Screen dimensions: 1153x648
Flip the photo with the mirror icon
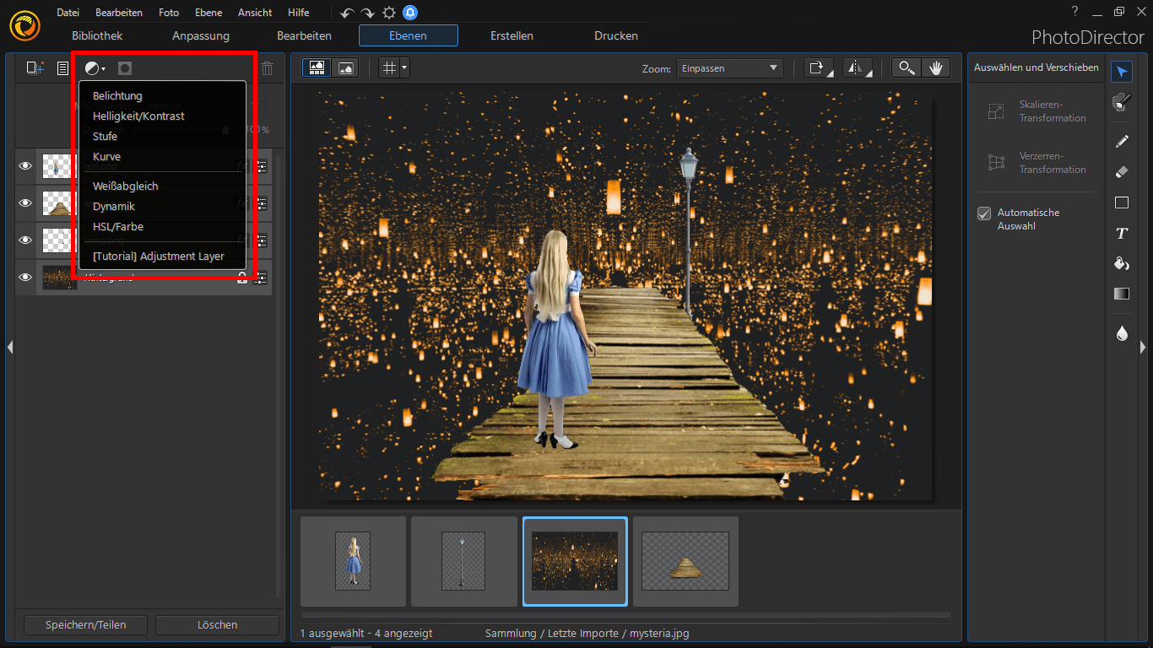pyautogui.click(x=858, y=68)
